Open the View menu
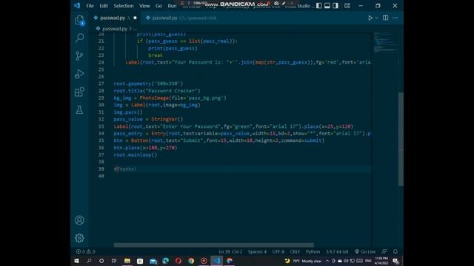This screenshot has width=474, height=266. tap(144, 6)
